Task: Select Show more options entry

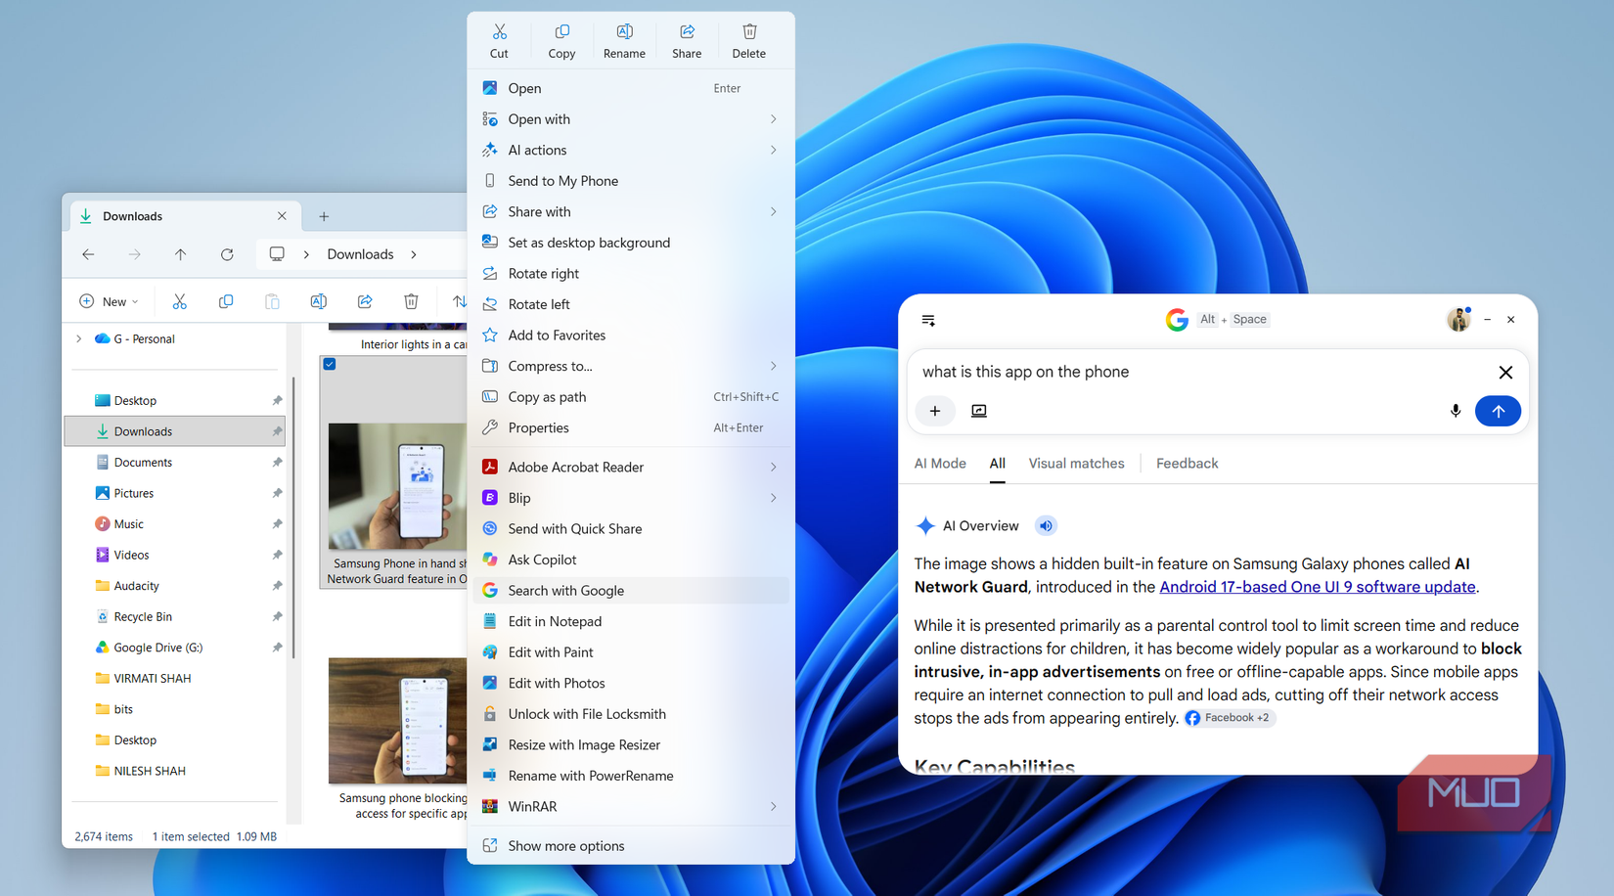Action: [631, 846]
